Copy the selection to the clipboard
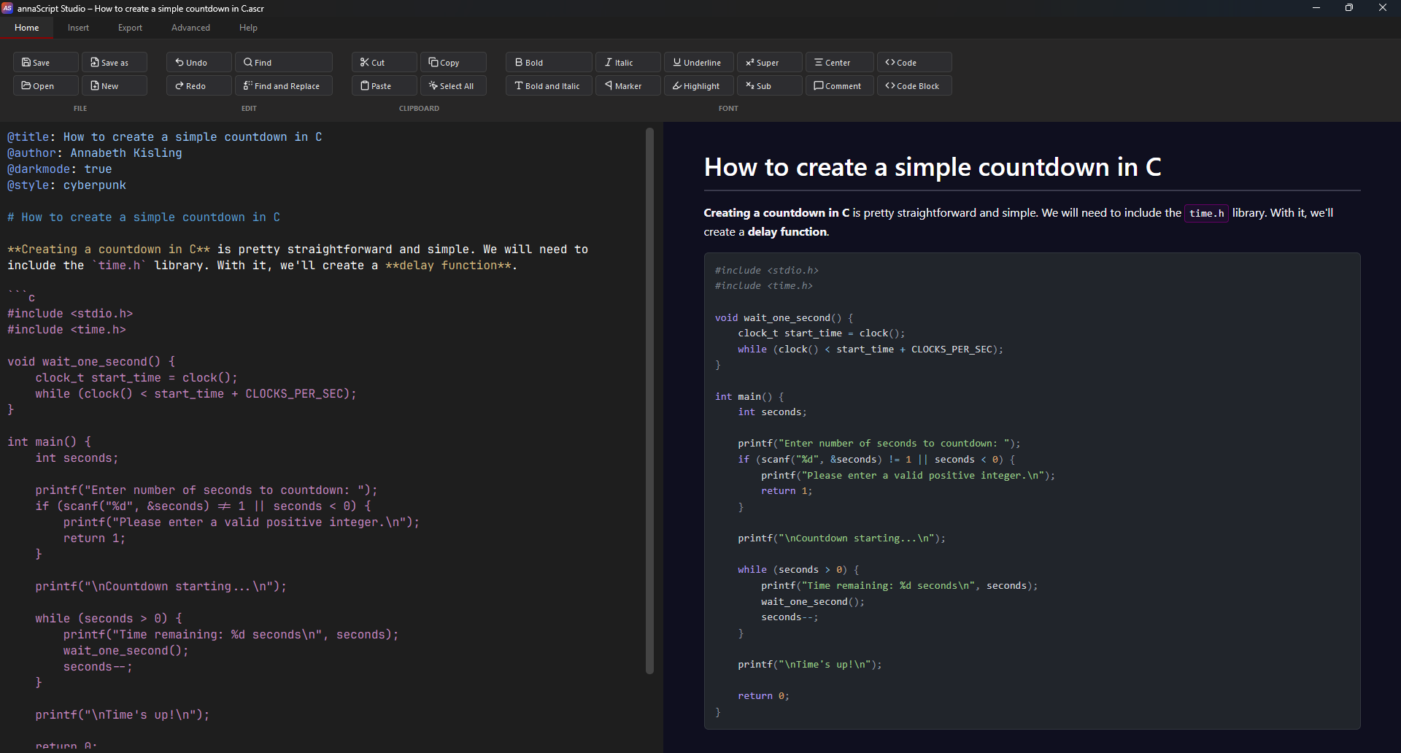Viewport: 1401px width, 753px height. click(453, 62)
